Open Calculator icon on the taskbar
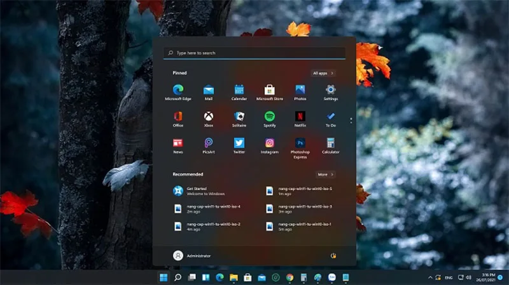 pos(303,277)
